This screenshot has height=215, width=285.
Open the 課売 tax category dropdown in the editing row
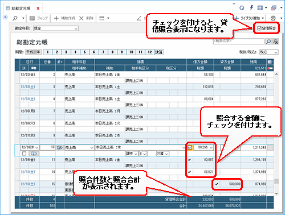point(132,154)
